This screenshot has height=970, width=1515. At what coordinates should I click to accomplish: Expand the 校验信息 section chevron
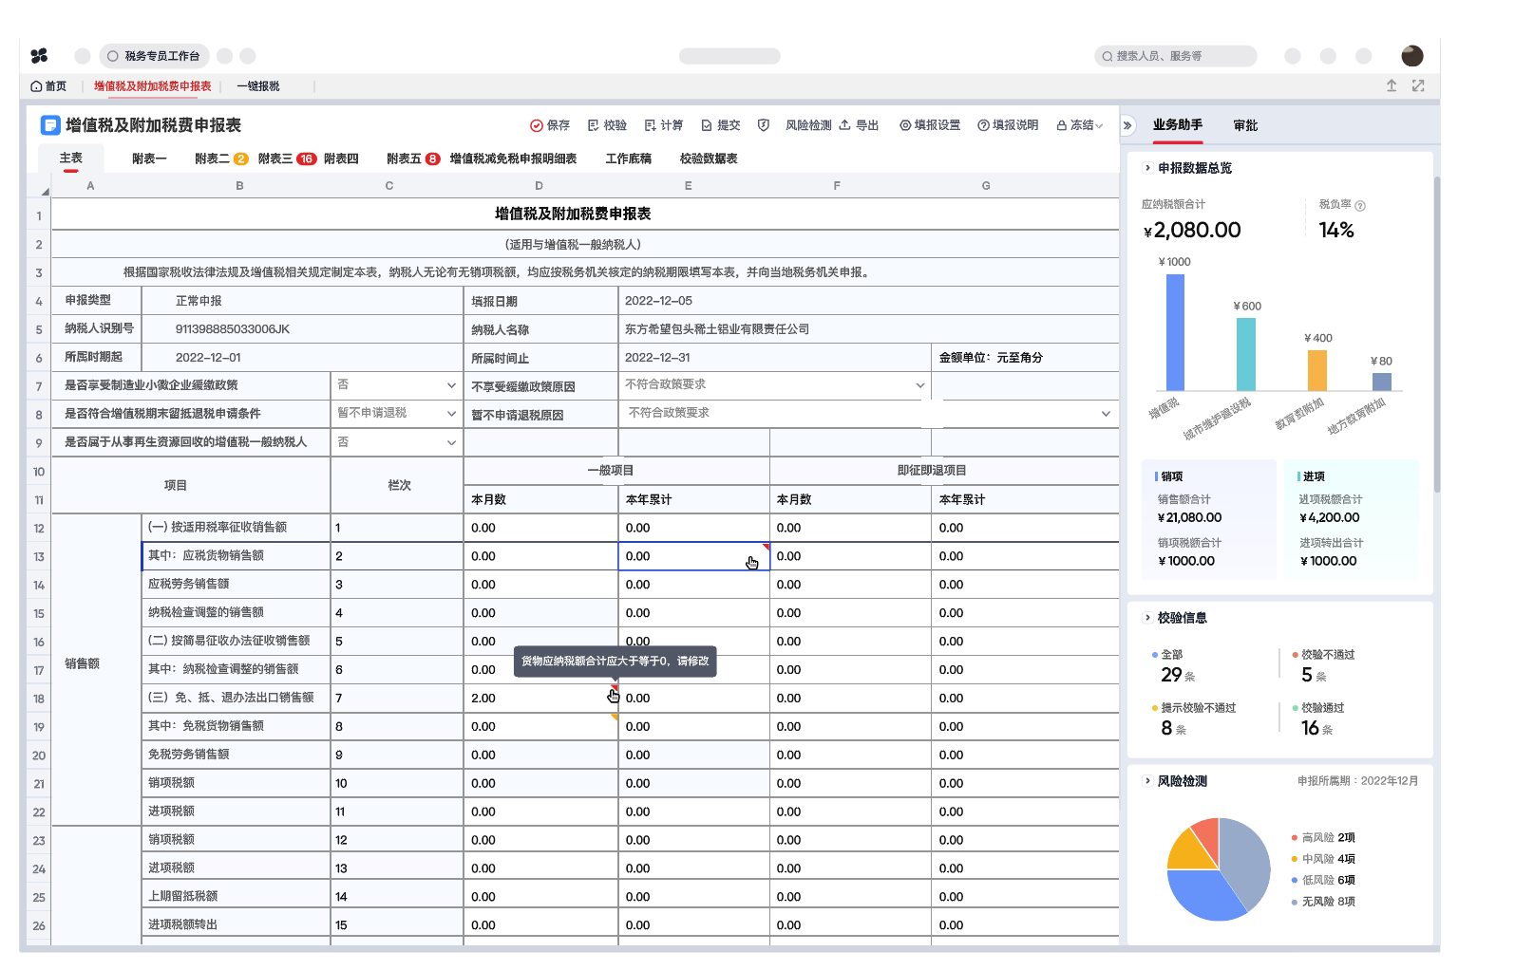[1147, 618]
